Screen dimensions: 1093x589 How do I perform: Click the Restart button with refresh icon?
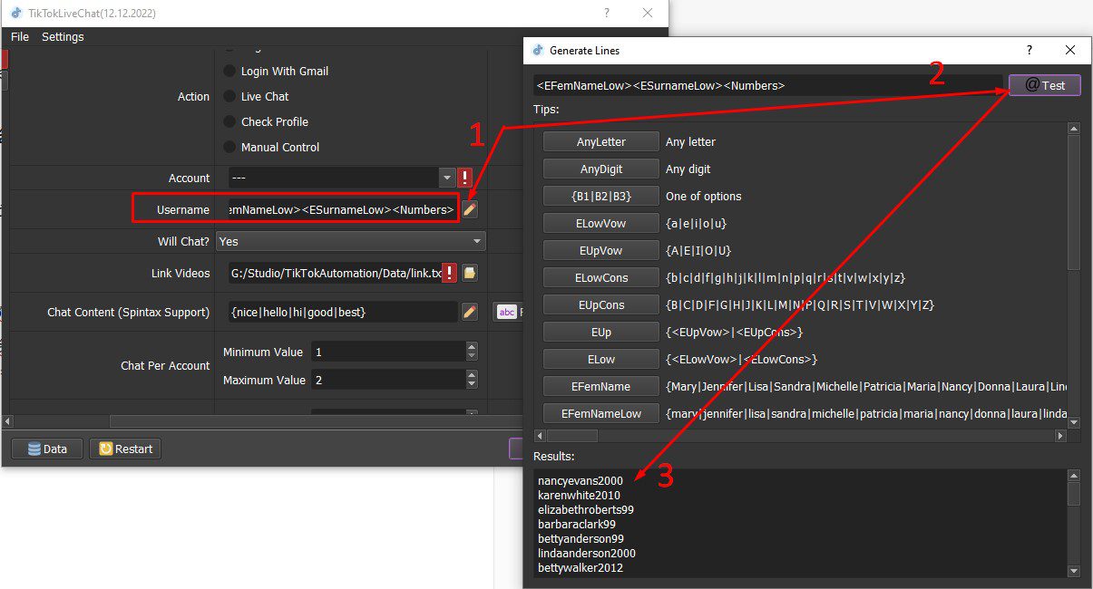pos(124,449)
